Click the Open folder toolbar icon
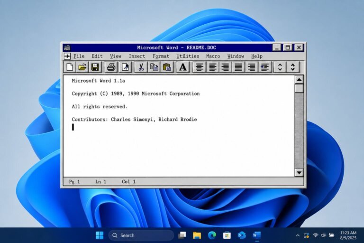This screenshot has height=243, width=364. coord(82,67)
